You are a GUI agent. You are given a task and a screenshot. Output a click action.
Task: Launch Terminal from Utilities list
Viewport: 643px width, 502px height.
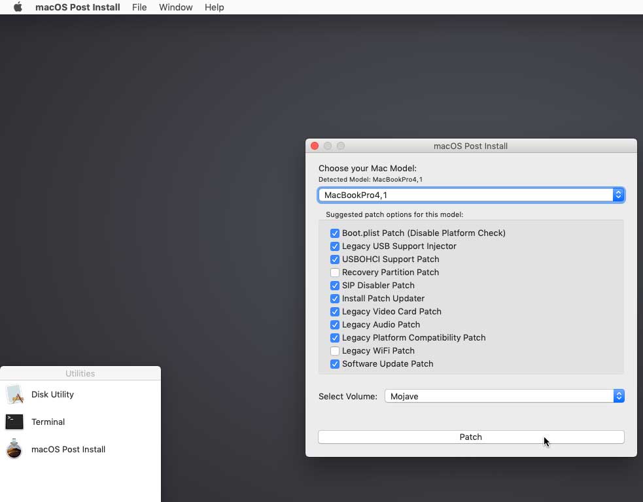point(48,422)
